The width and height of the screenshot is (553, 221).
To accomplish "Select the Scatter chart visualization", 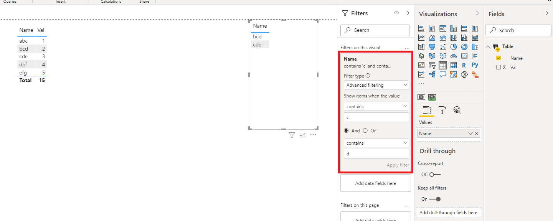I will click(442, 47).
